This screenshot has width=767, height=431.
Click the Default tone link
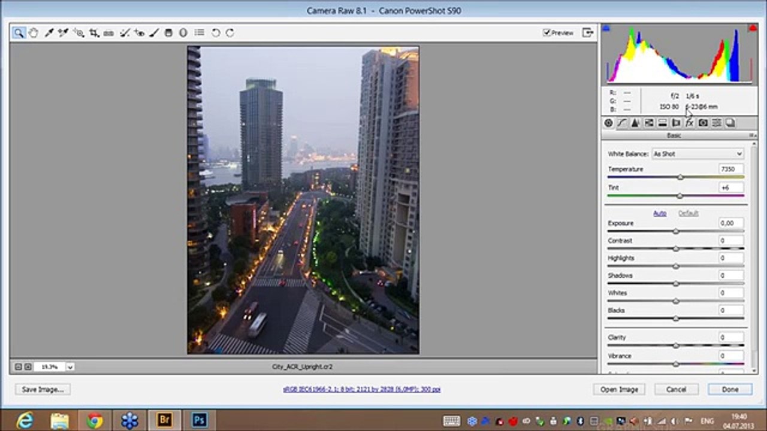688,213
